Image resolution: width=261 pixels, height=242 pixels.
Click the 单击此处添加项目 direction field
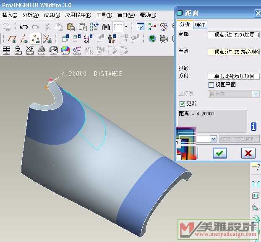point(234,76)
